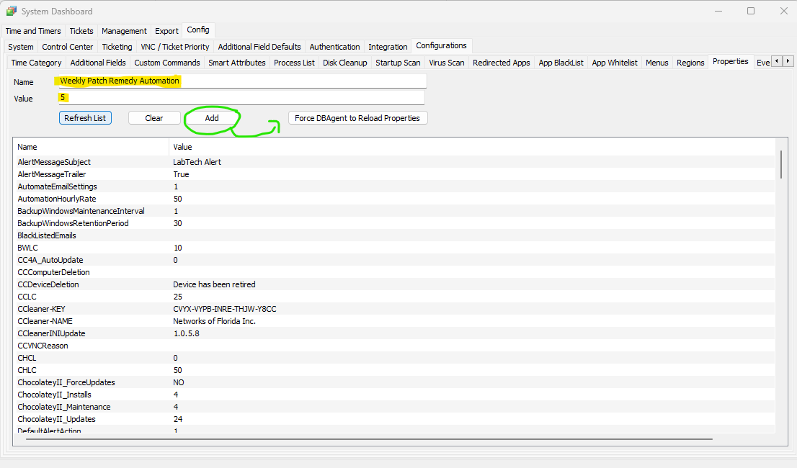Open the Management tab
This screenshot has width=797, height=468.
pos(123,30)
